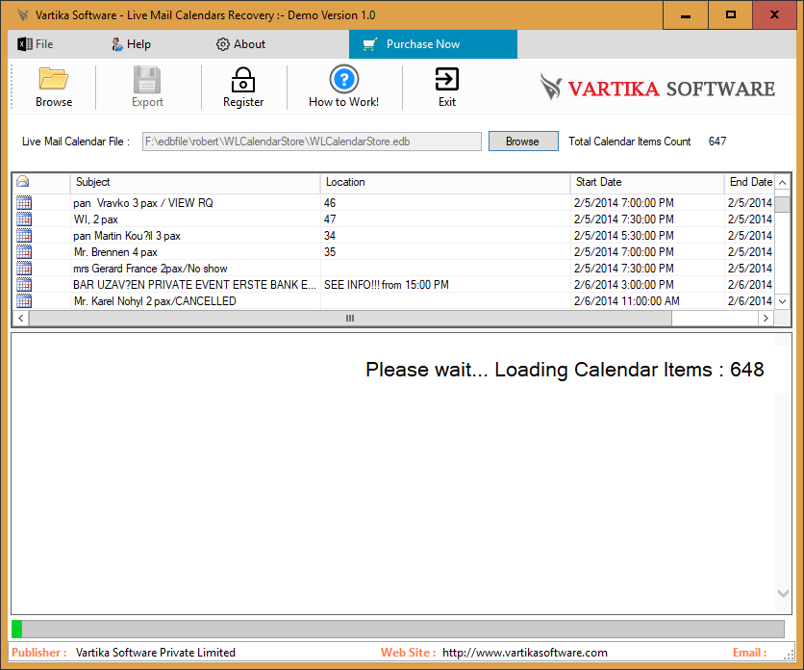Click the Browse button beside file path
The width and height of the screenshot is (804, 670).
point(523,142)
